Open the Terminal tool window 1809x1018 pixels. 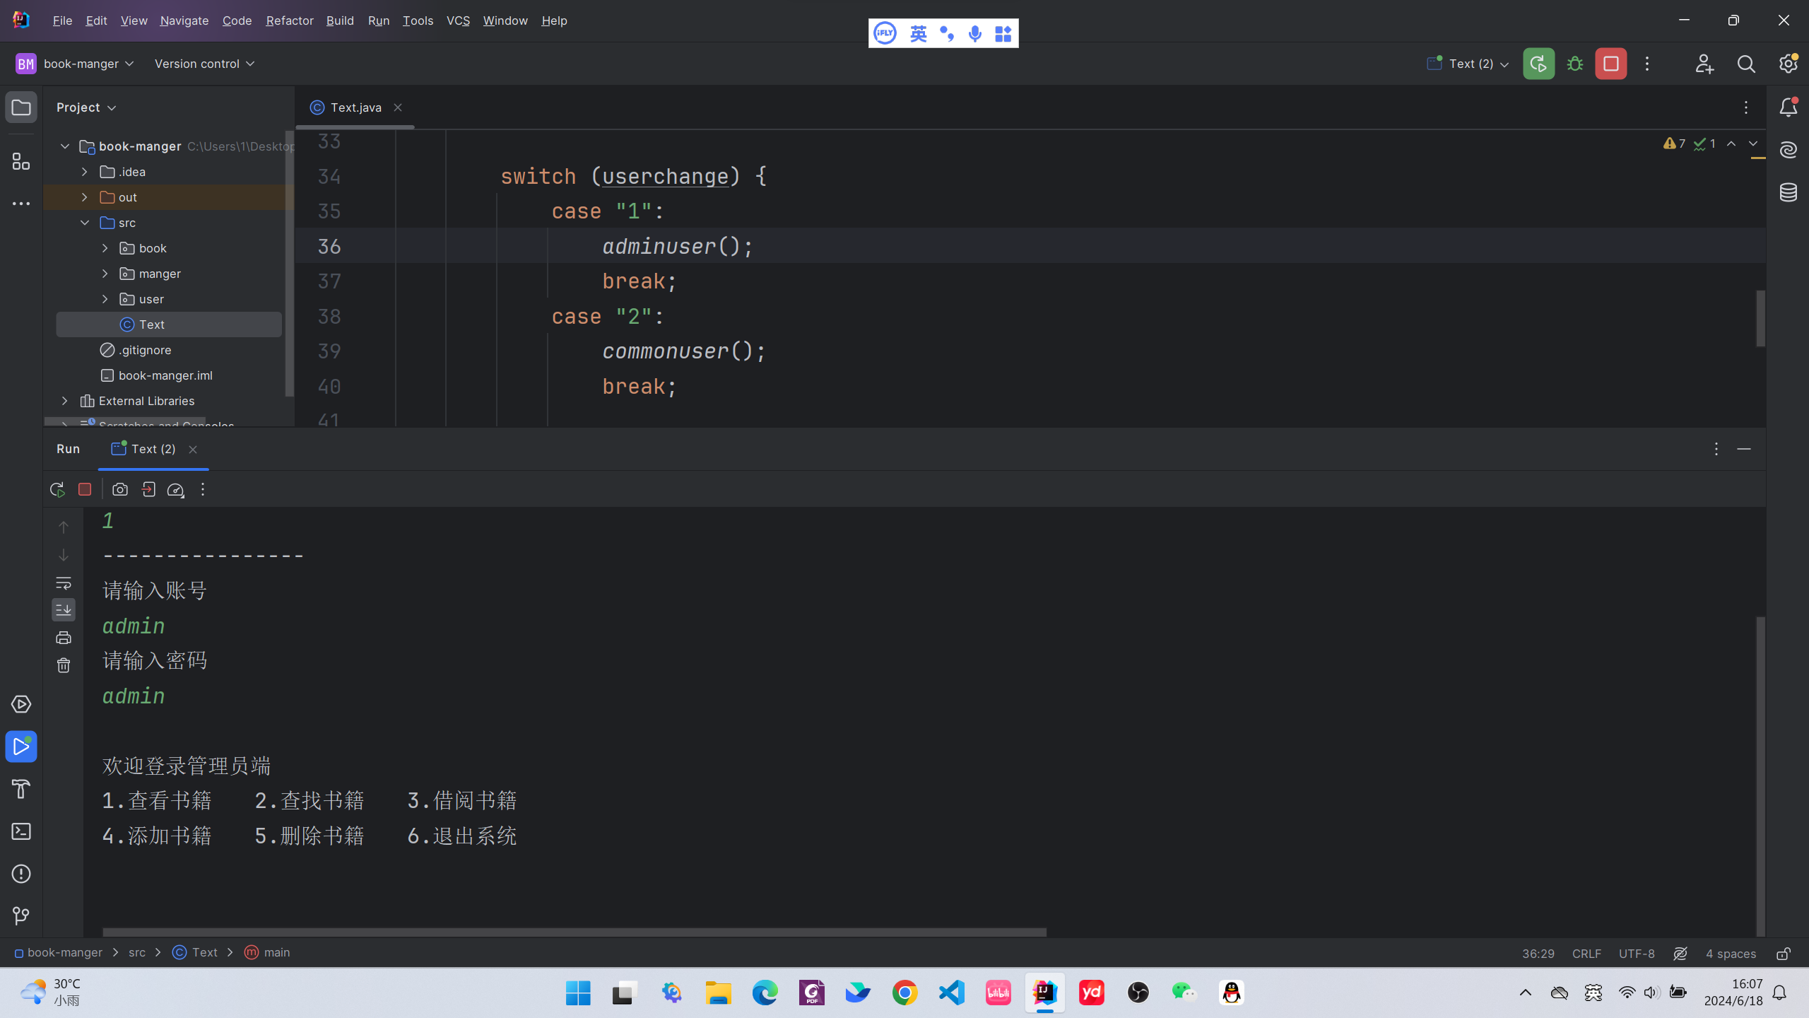[21, 831]
